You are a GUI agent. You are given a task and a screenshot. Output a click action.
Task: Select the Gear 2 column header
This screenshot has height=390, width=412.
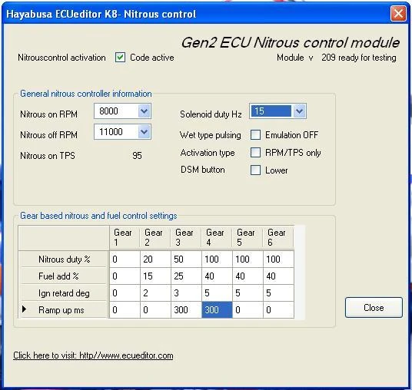[155, 237]
